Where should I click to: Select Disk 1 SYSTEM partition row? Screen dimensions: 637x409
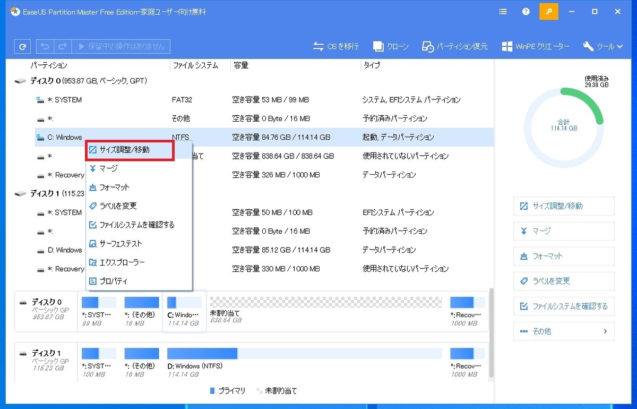(264, 212)
